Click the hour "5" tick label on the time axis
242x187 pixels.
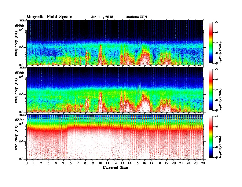point(63,163)
